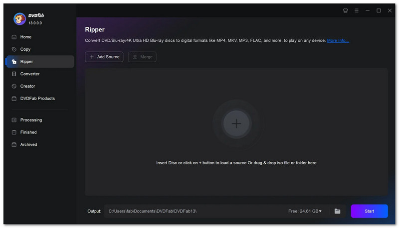Select Creator in the sidebar
The image size is (399, 228).
(x=28, y=86)
